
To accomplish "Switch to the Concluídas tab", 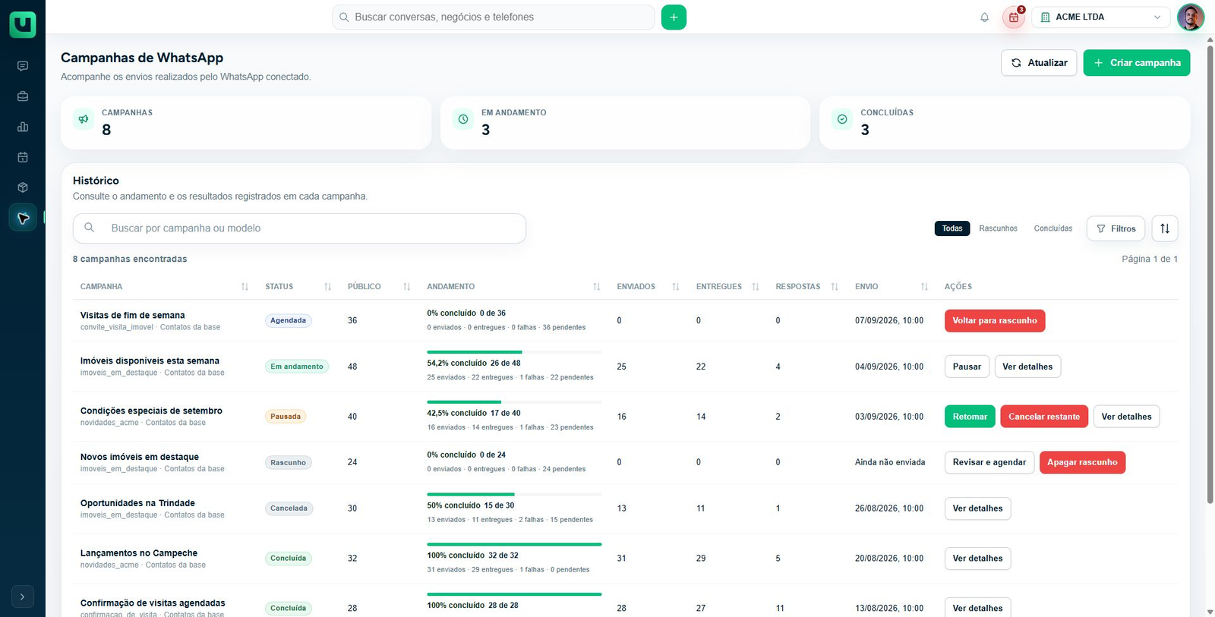I will click(1053, 228).
